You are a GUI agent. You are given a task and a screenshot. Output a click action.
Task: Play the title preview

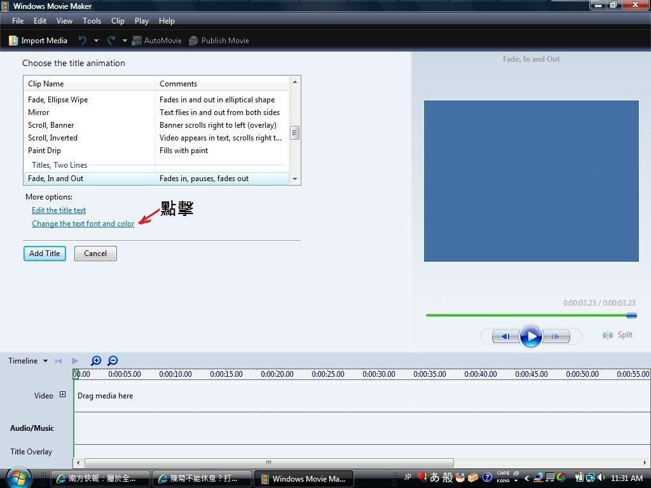[531, 336]
